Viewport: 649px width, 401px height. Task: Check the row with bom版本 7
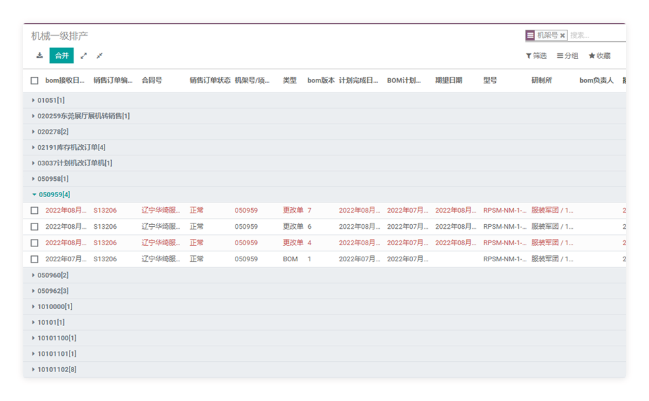pyautogui.click(x=34, y=211)
